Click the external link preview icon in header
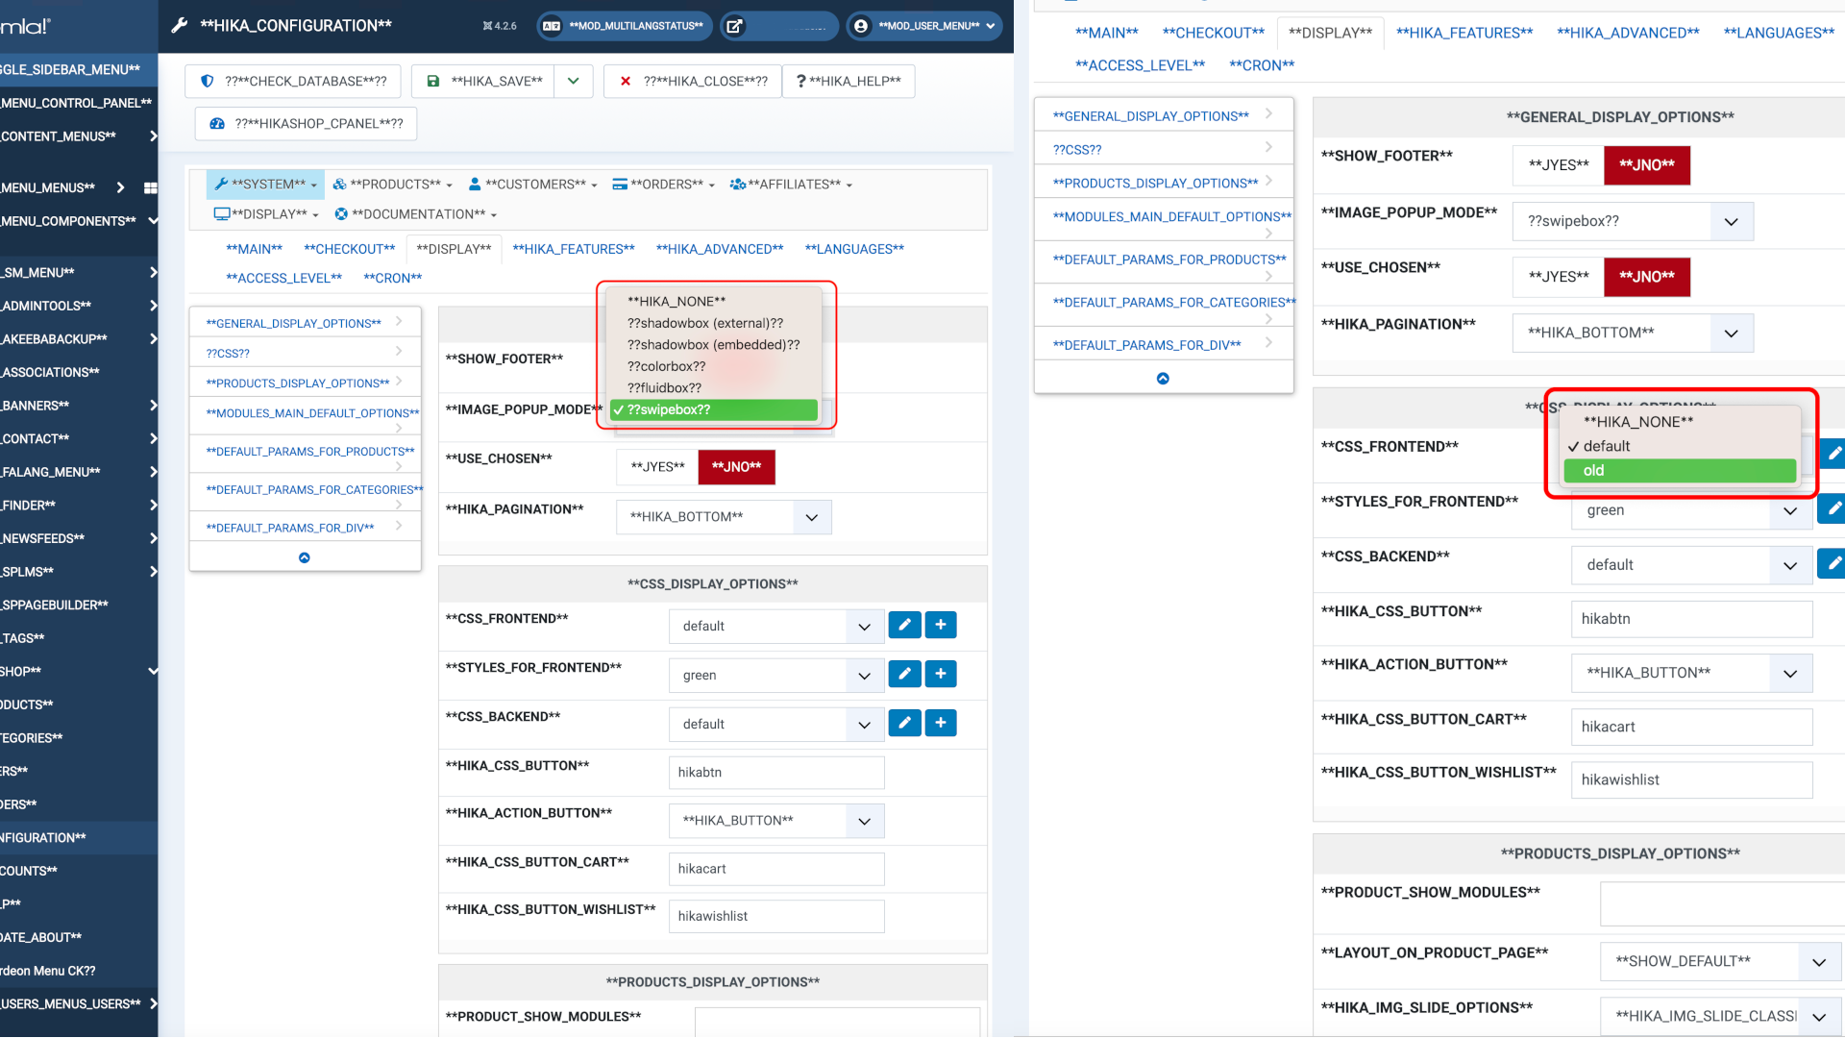This screenshot has height=1038, width=1845. tap(734, 26)
